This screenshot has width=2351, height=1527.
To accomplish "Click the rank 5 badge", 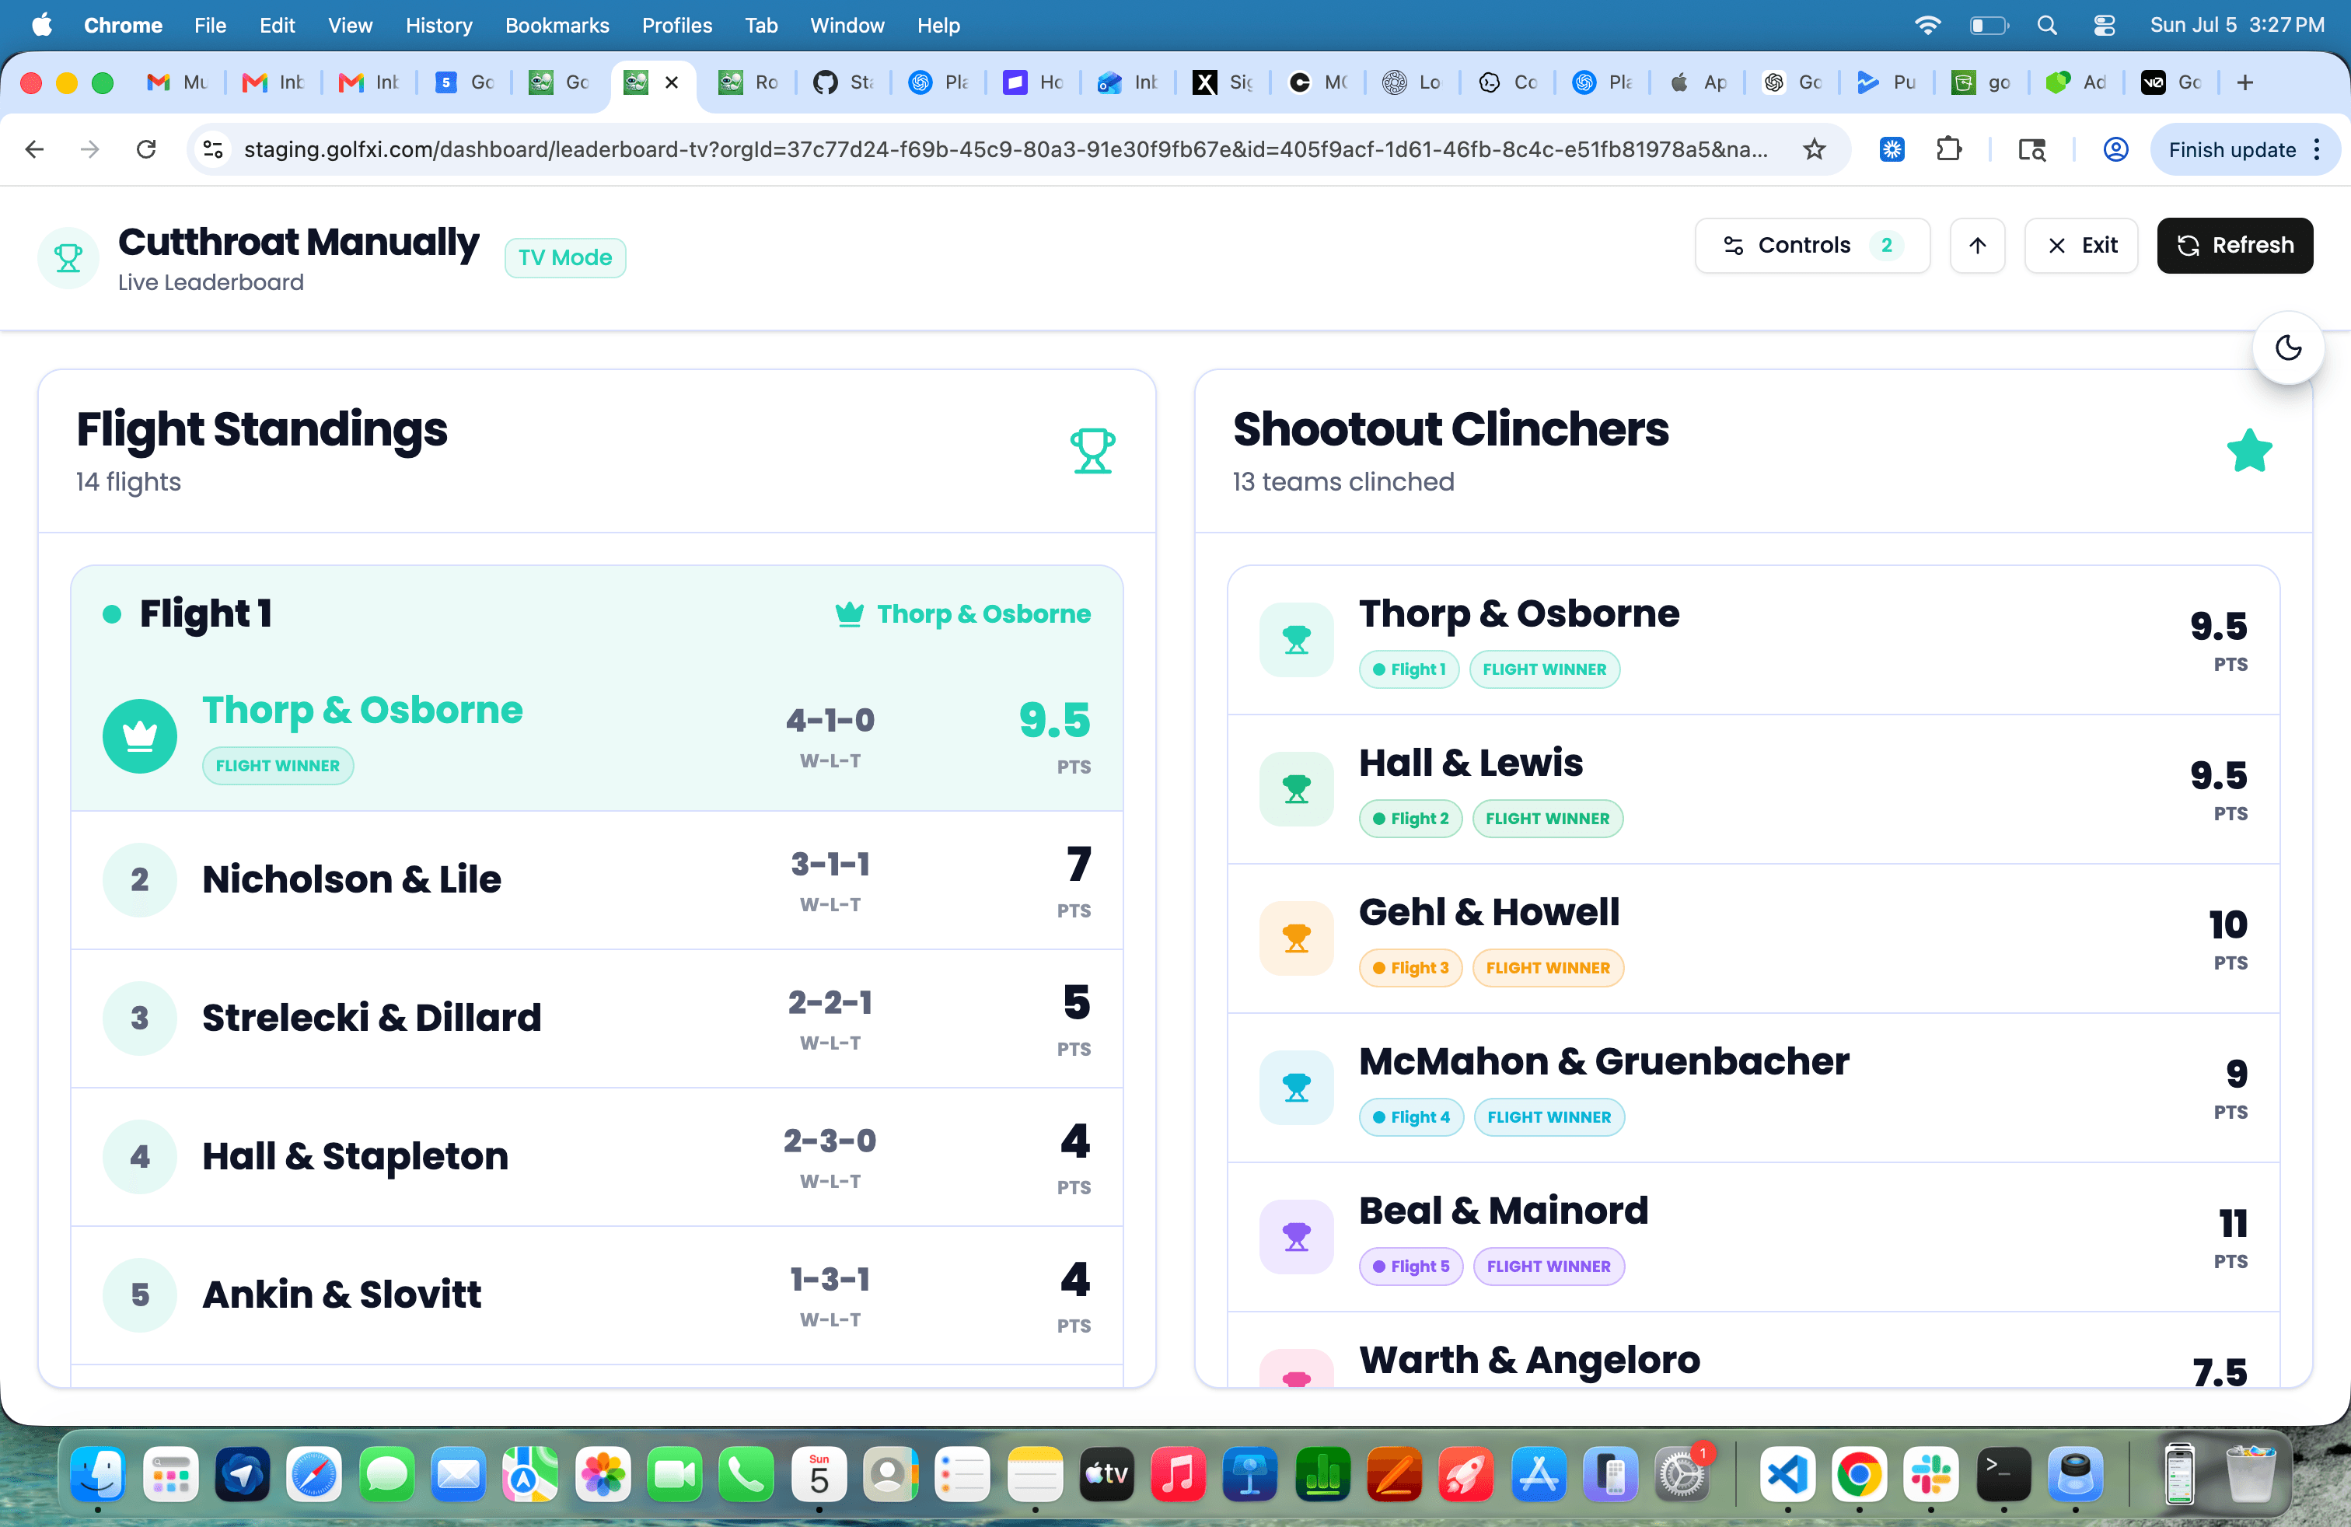I will coord(140,1295).
